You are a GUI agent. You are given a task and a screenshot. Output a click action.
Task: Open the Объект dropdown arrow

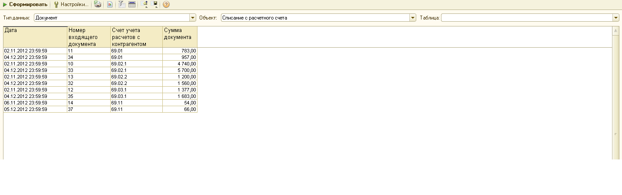(413, 18)
